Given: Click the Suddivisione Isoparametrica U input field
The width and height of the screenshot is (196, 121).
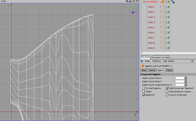Looking at the screenshot, I should click(x=178, y=85).
